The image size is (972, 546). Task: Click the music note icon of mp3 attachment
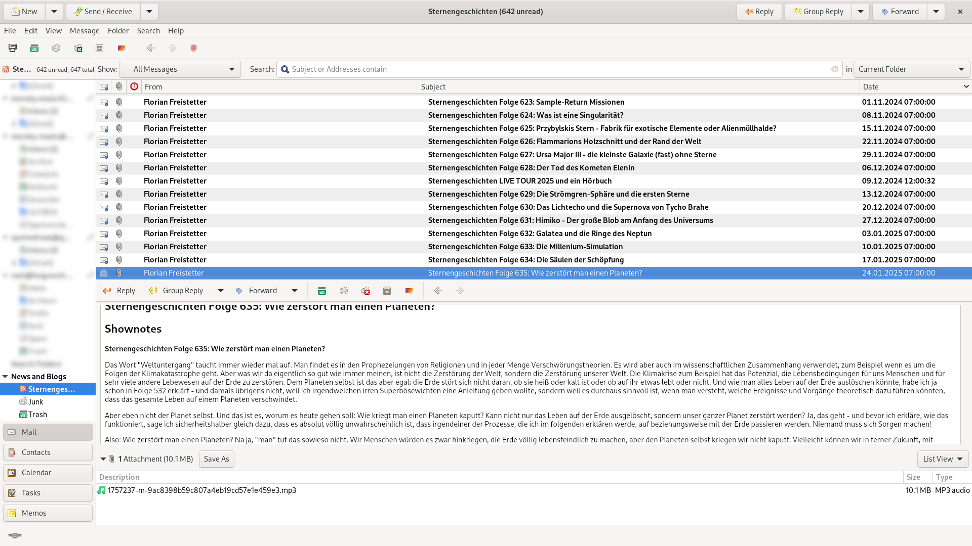click(101, 490)
